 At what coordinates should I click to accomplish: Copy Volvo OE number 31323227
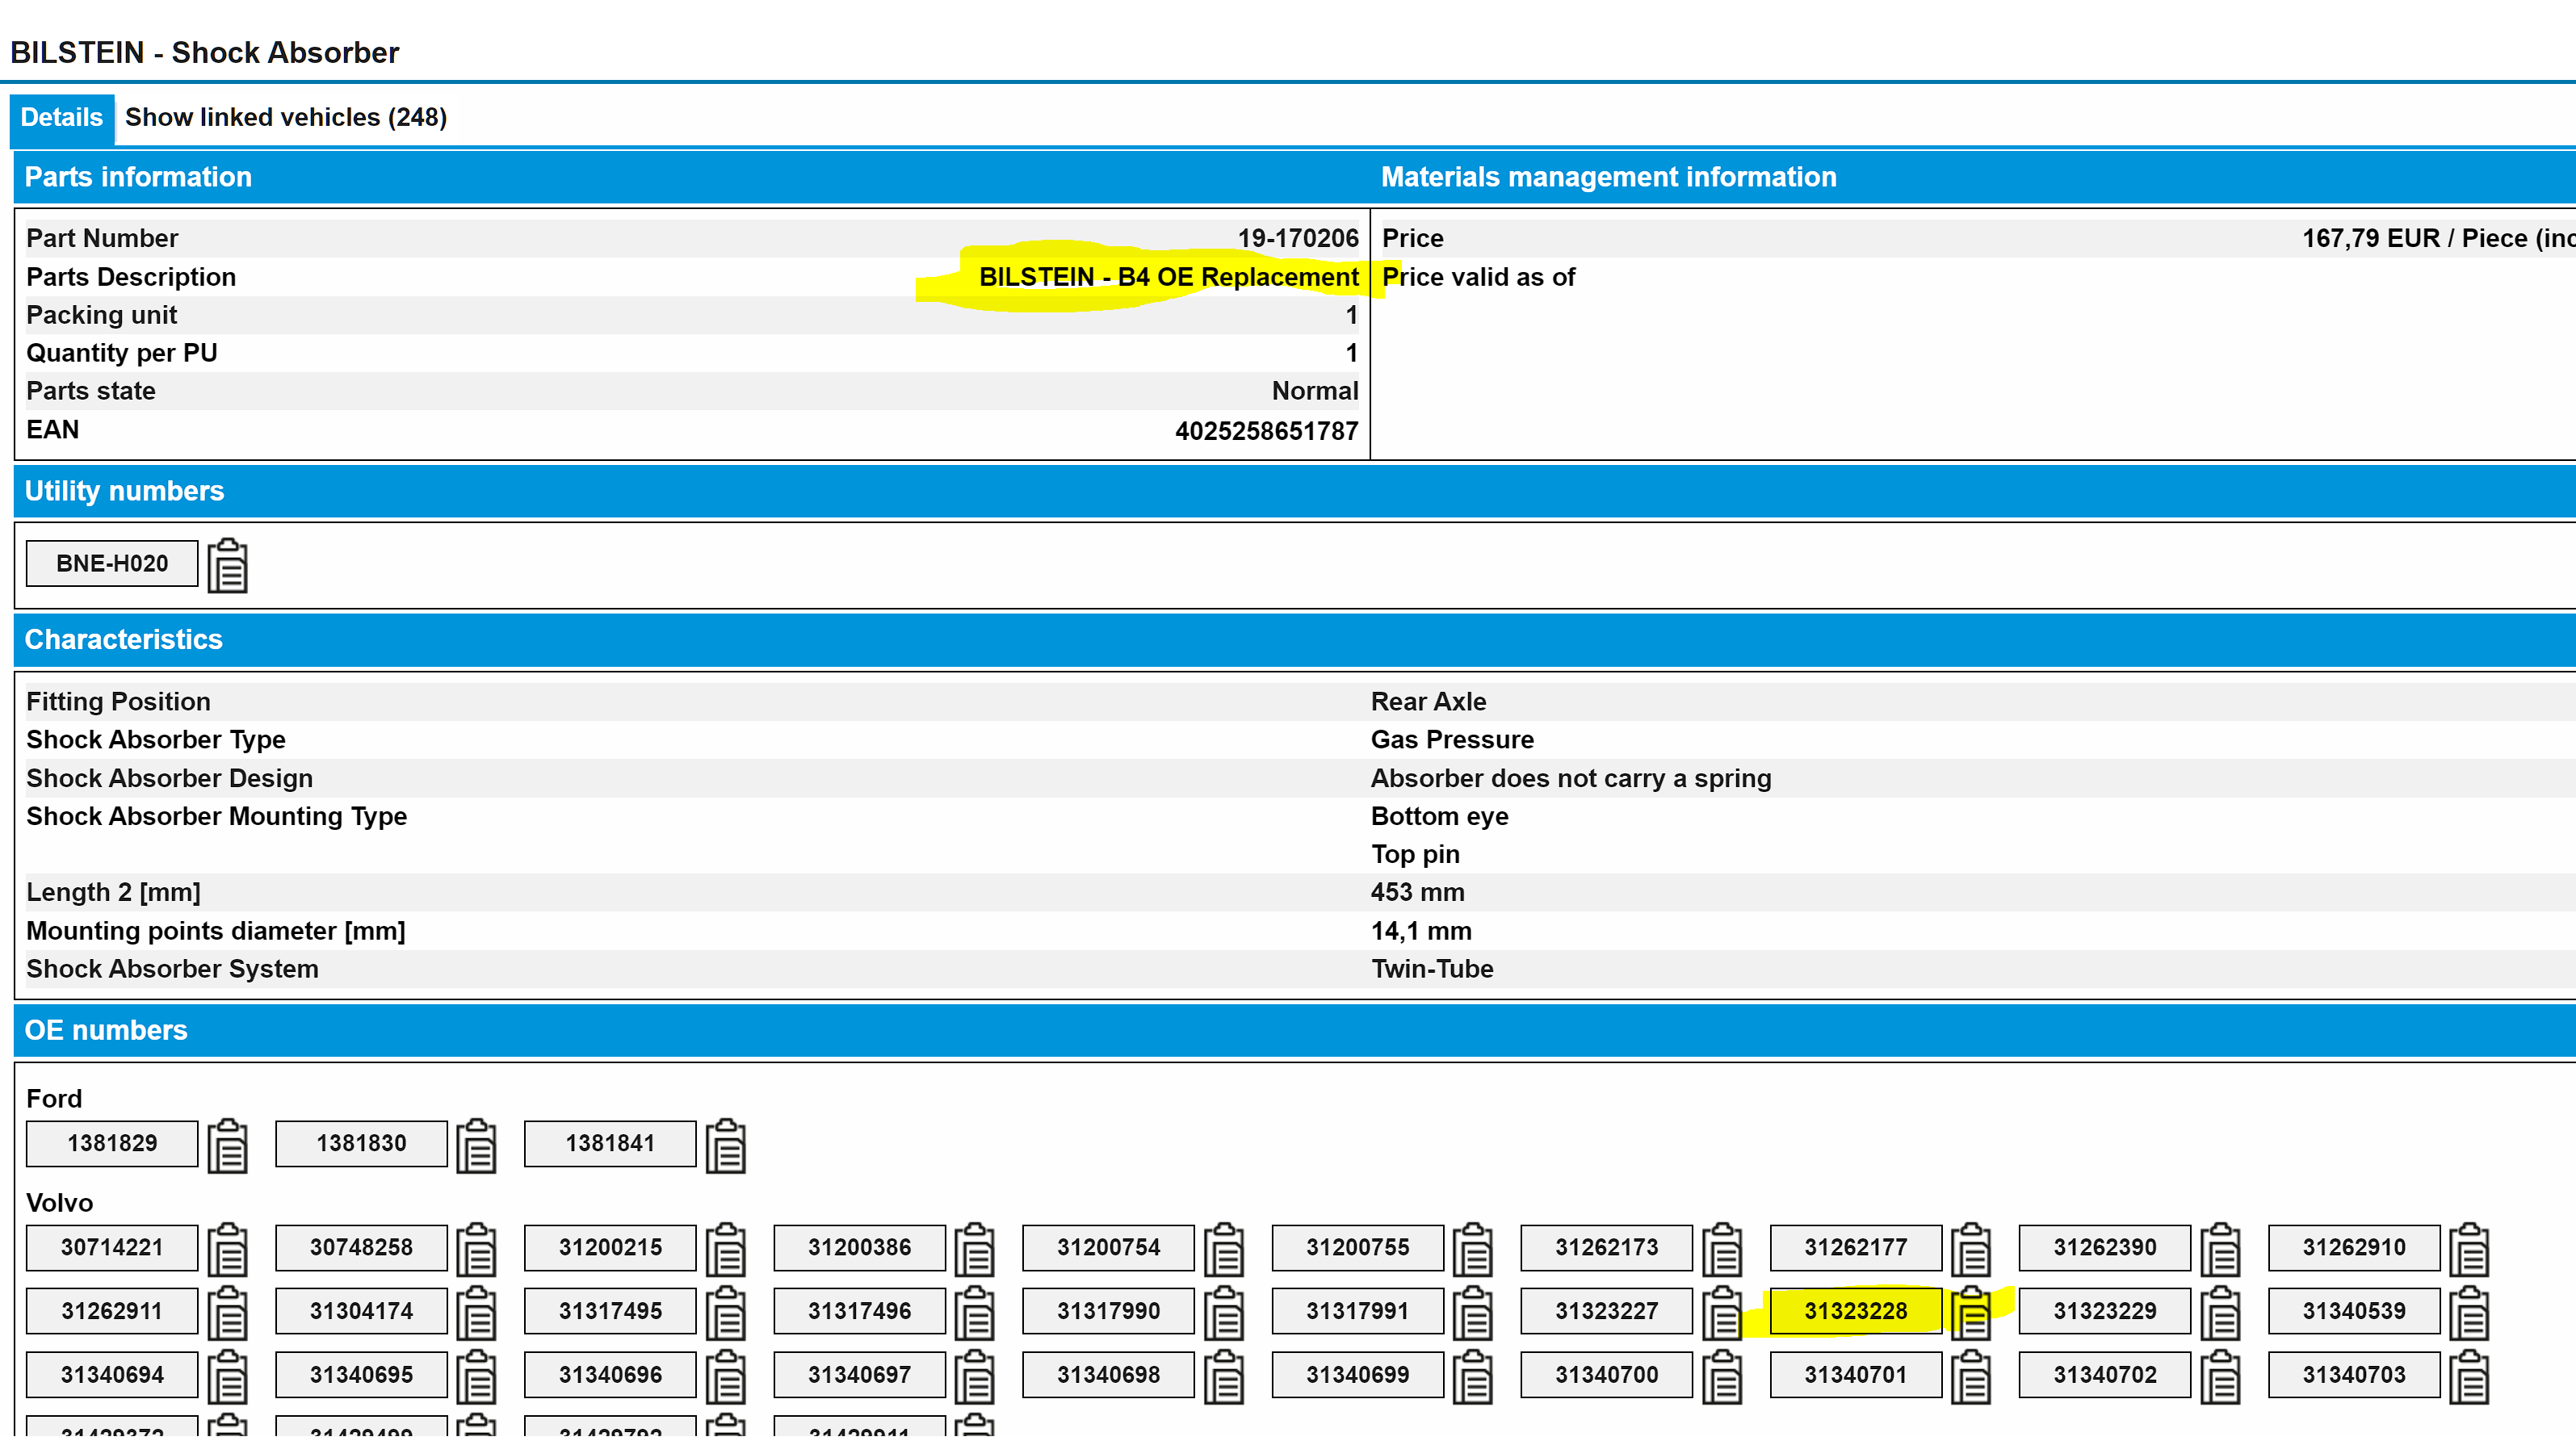point(1723,1314)
